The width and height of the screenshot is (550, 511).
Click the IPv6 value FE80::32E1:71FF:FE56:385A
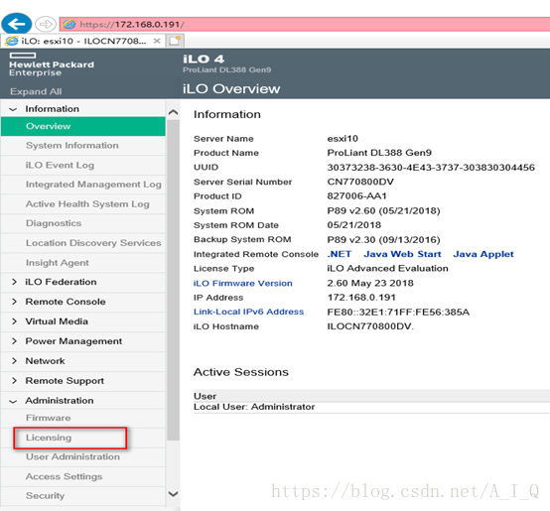click(398, 312)
